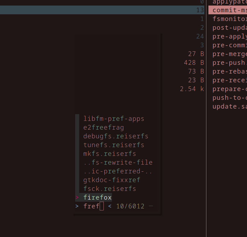This screenshot has width=247, height=237.
Task: Choose the mkfs.reiserfs entry
Action: click(x=110, y=154)
